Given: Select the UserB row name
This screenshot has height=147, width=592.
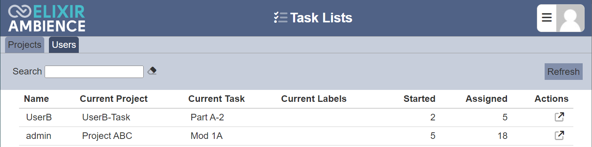Looking at the screenshot, I should click(x=39, y=117).
